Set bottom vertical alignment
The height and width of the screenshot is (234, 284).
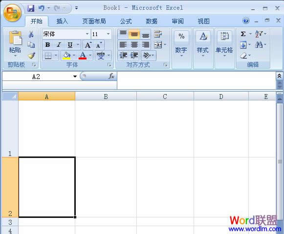point(146,34)
